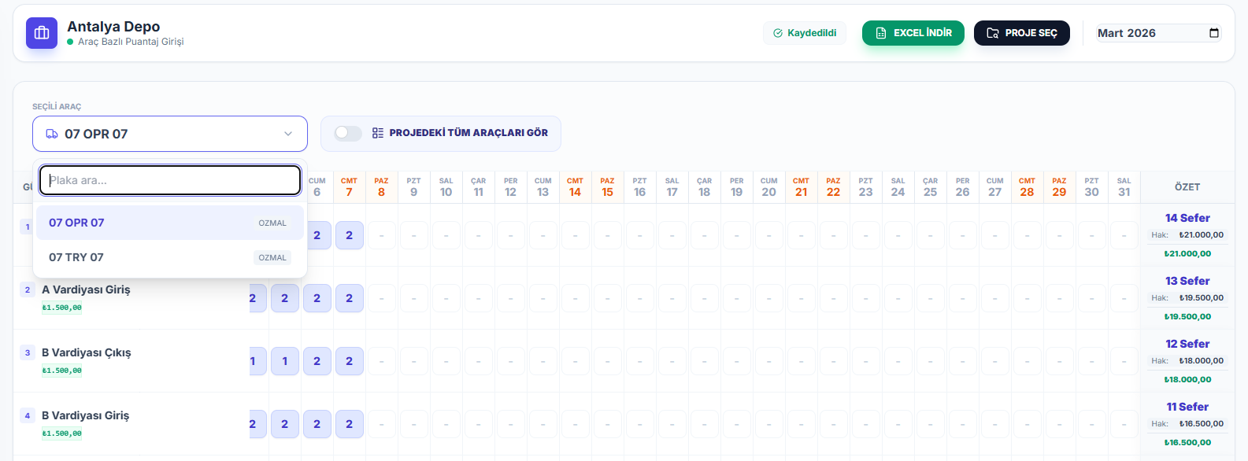Download the Excel with EXCEL İNDİR button
The width and height of the screenshot is (1248, 461).
tap(913, 33)
